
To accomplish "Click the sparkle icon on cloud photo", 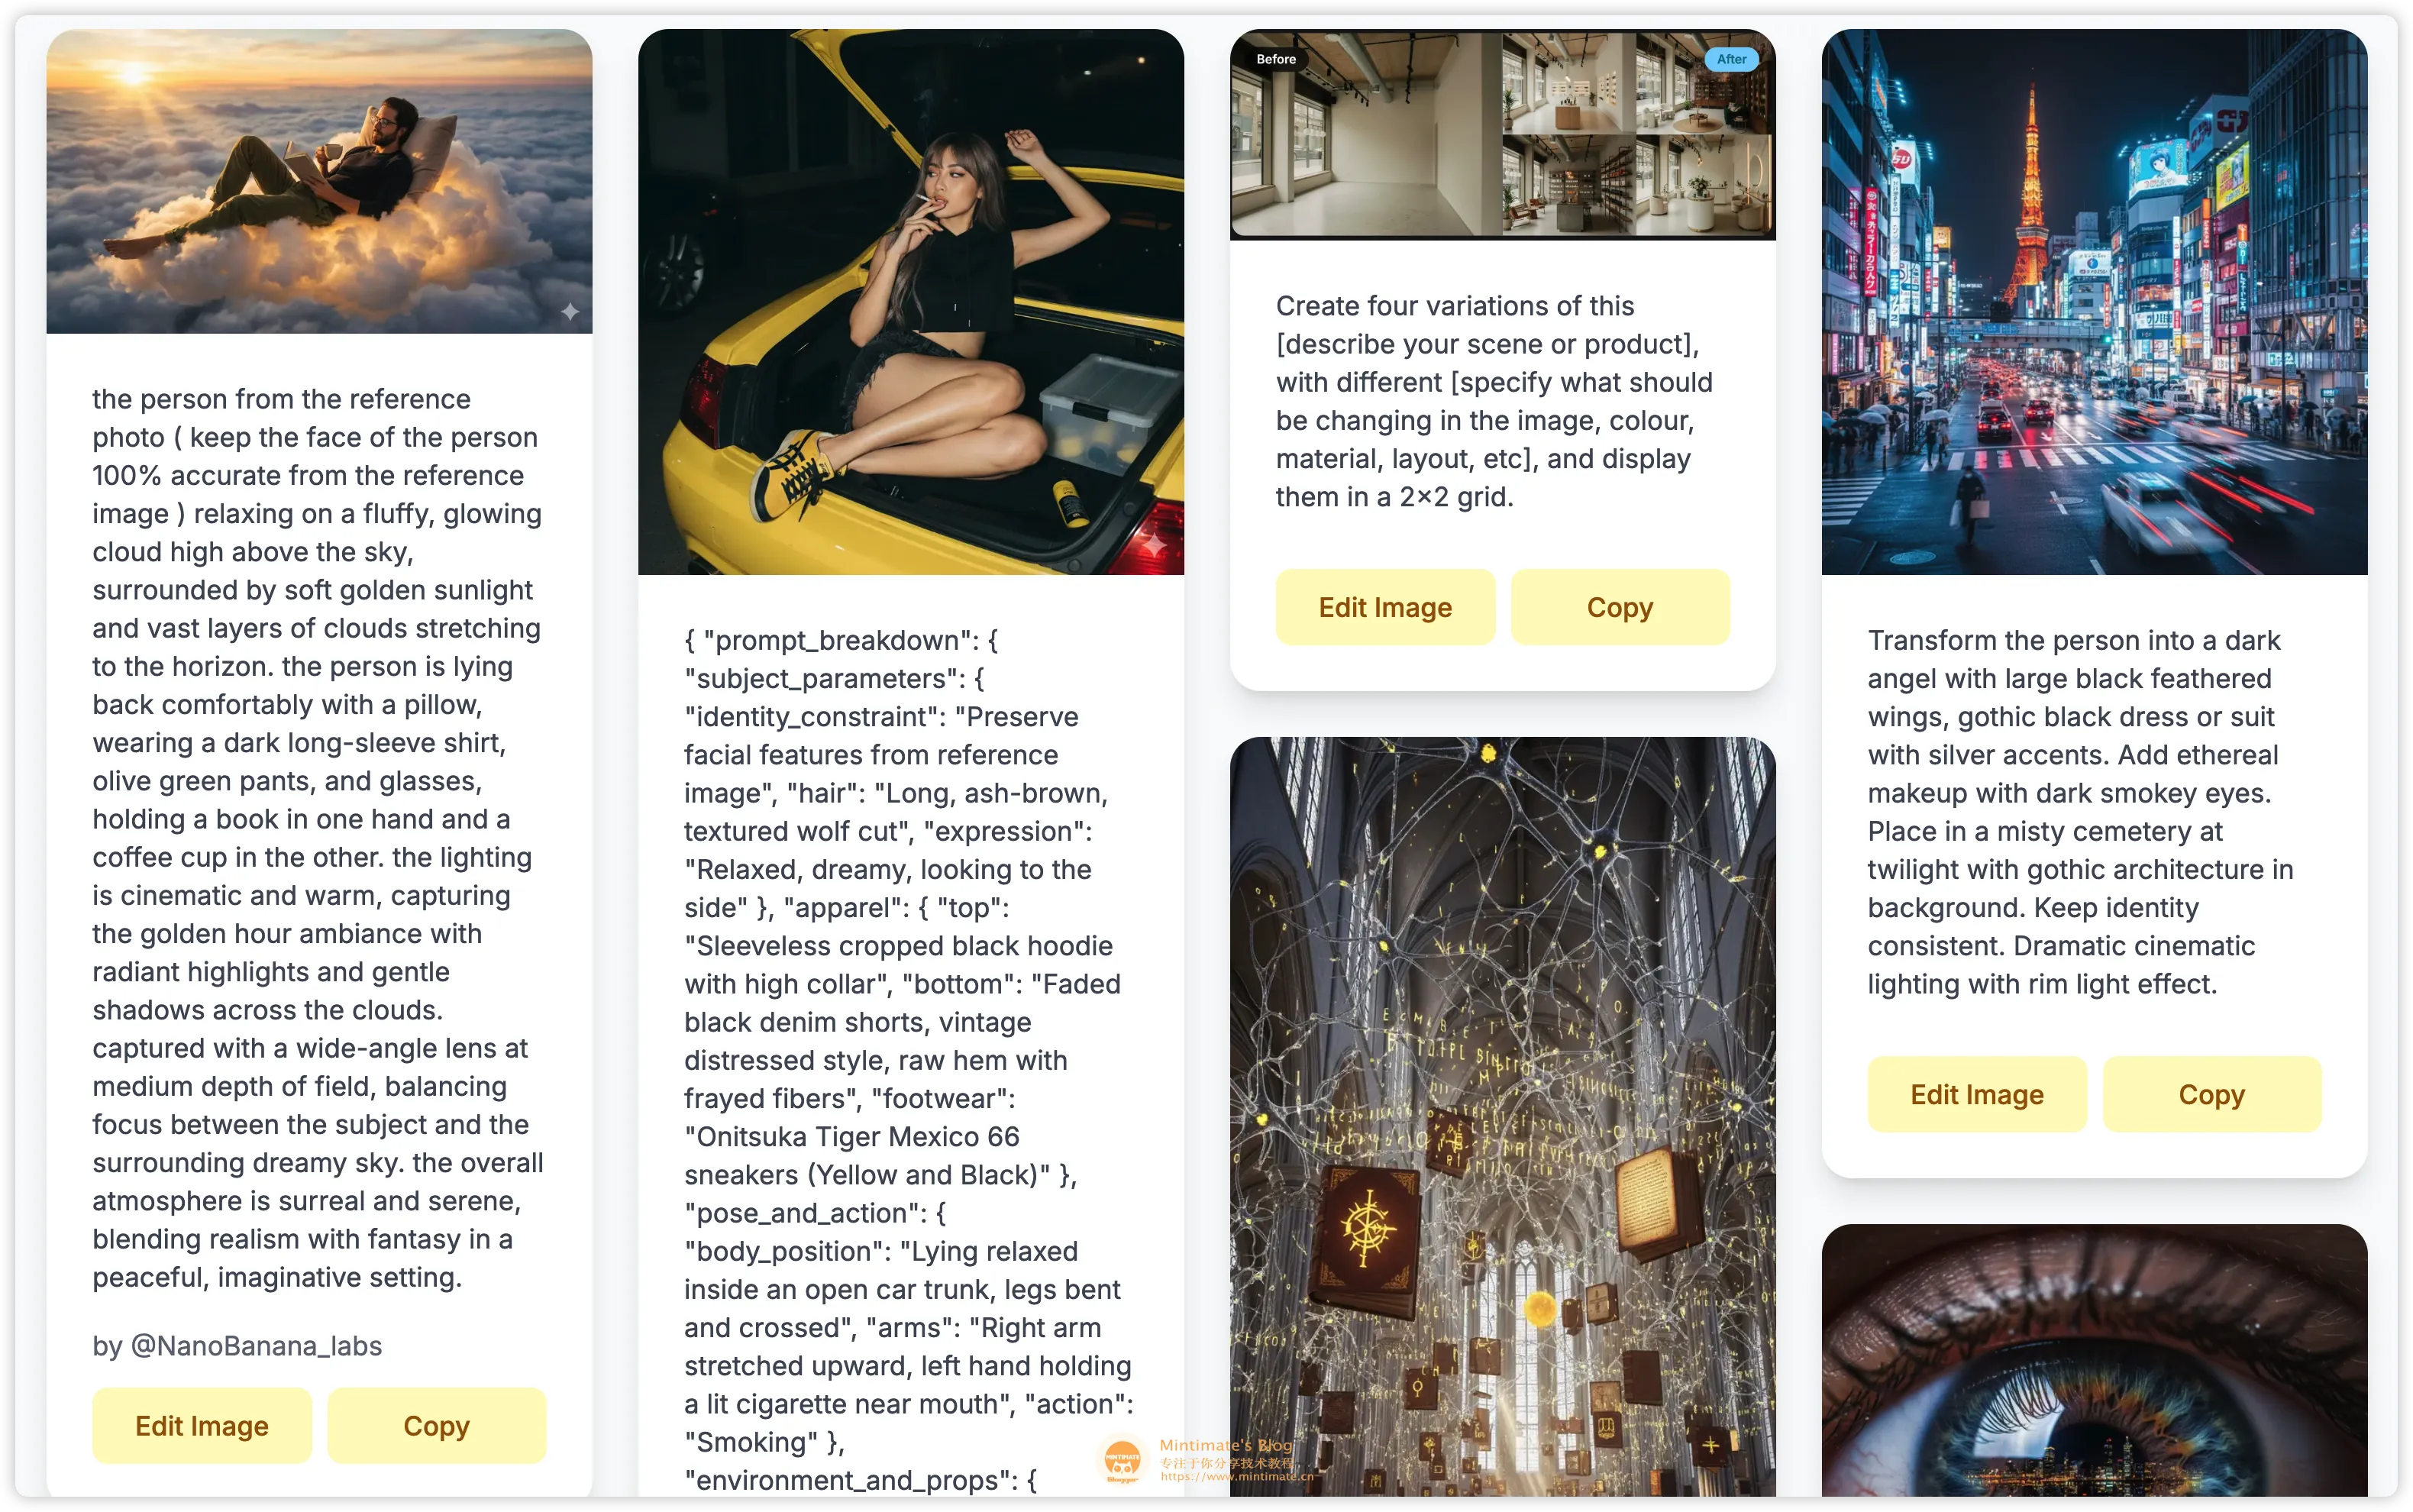I will (570, 312).
